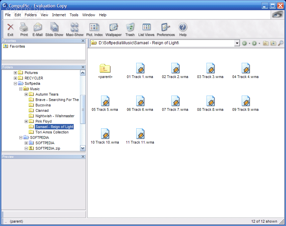The image size is (286, 226).
Task: Select the Bucovina folder
Action: 40,105
